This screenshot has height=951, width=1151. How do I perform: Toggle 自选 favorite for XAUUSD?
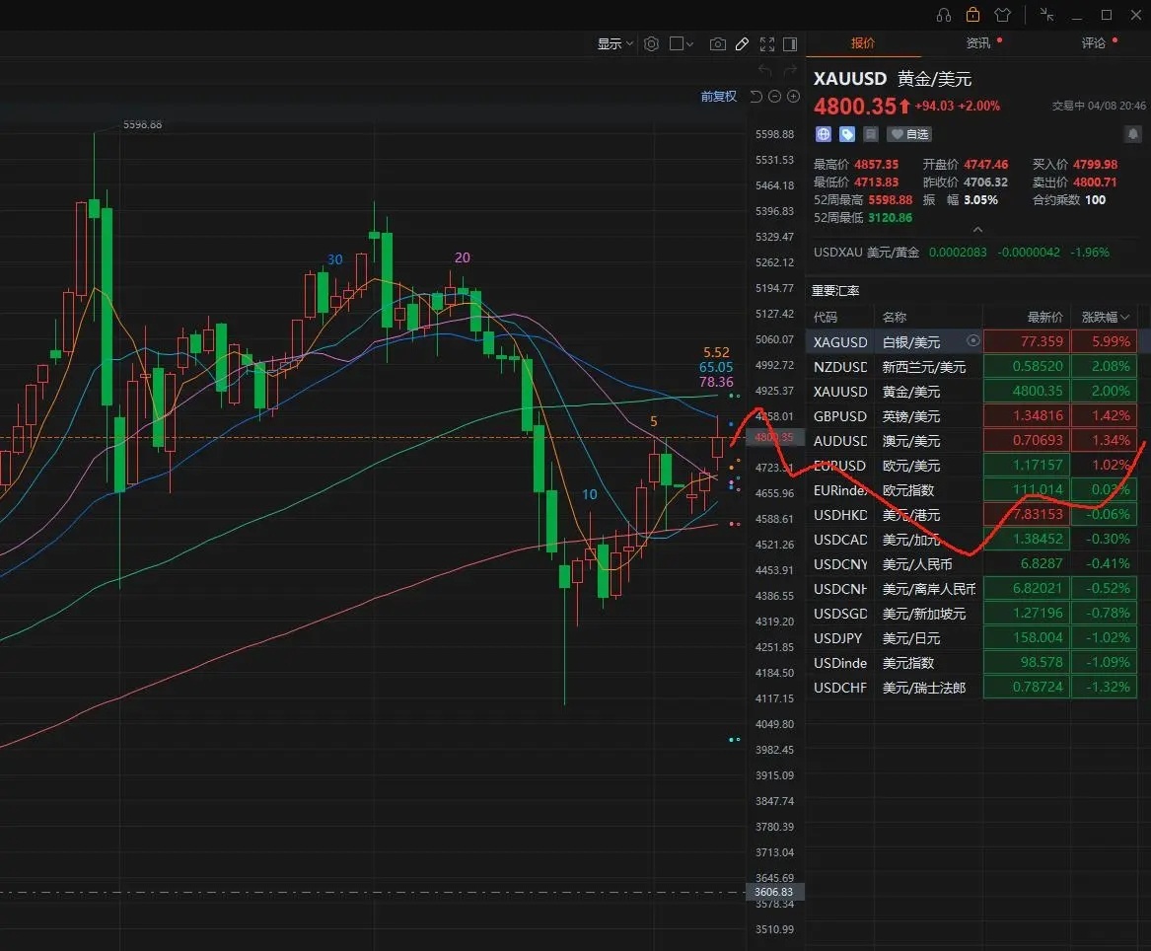(x=909, y=134)
